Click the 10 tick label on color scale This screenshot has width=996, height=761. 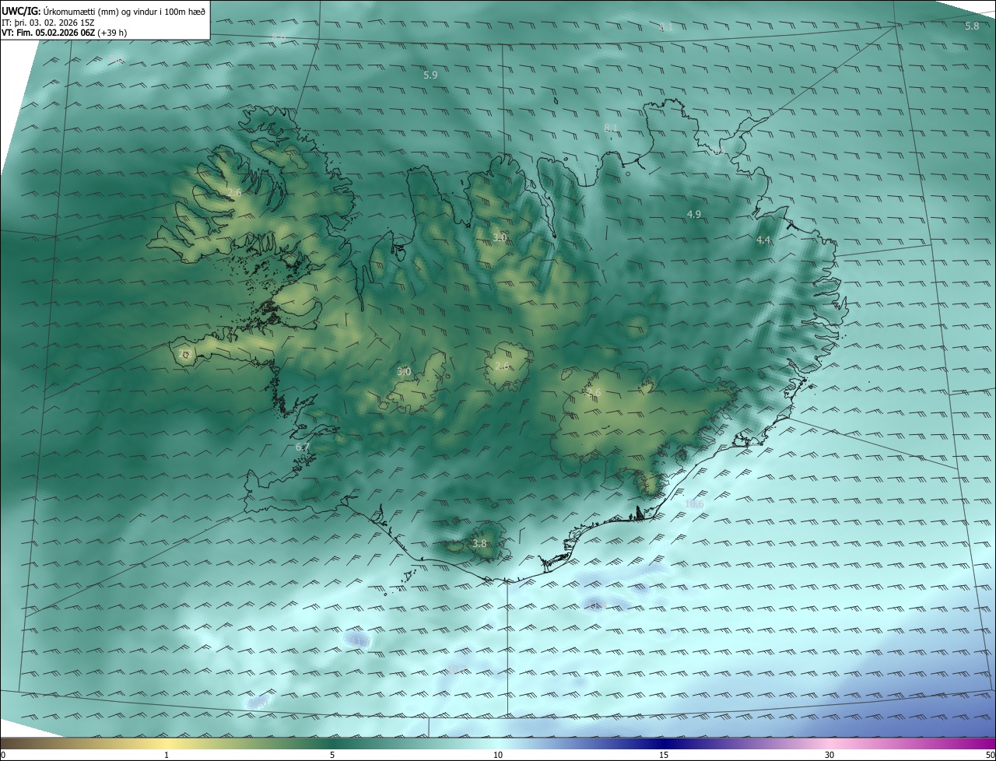[x=498, y=755]
